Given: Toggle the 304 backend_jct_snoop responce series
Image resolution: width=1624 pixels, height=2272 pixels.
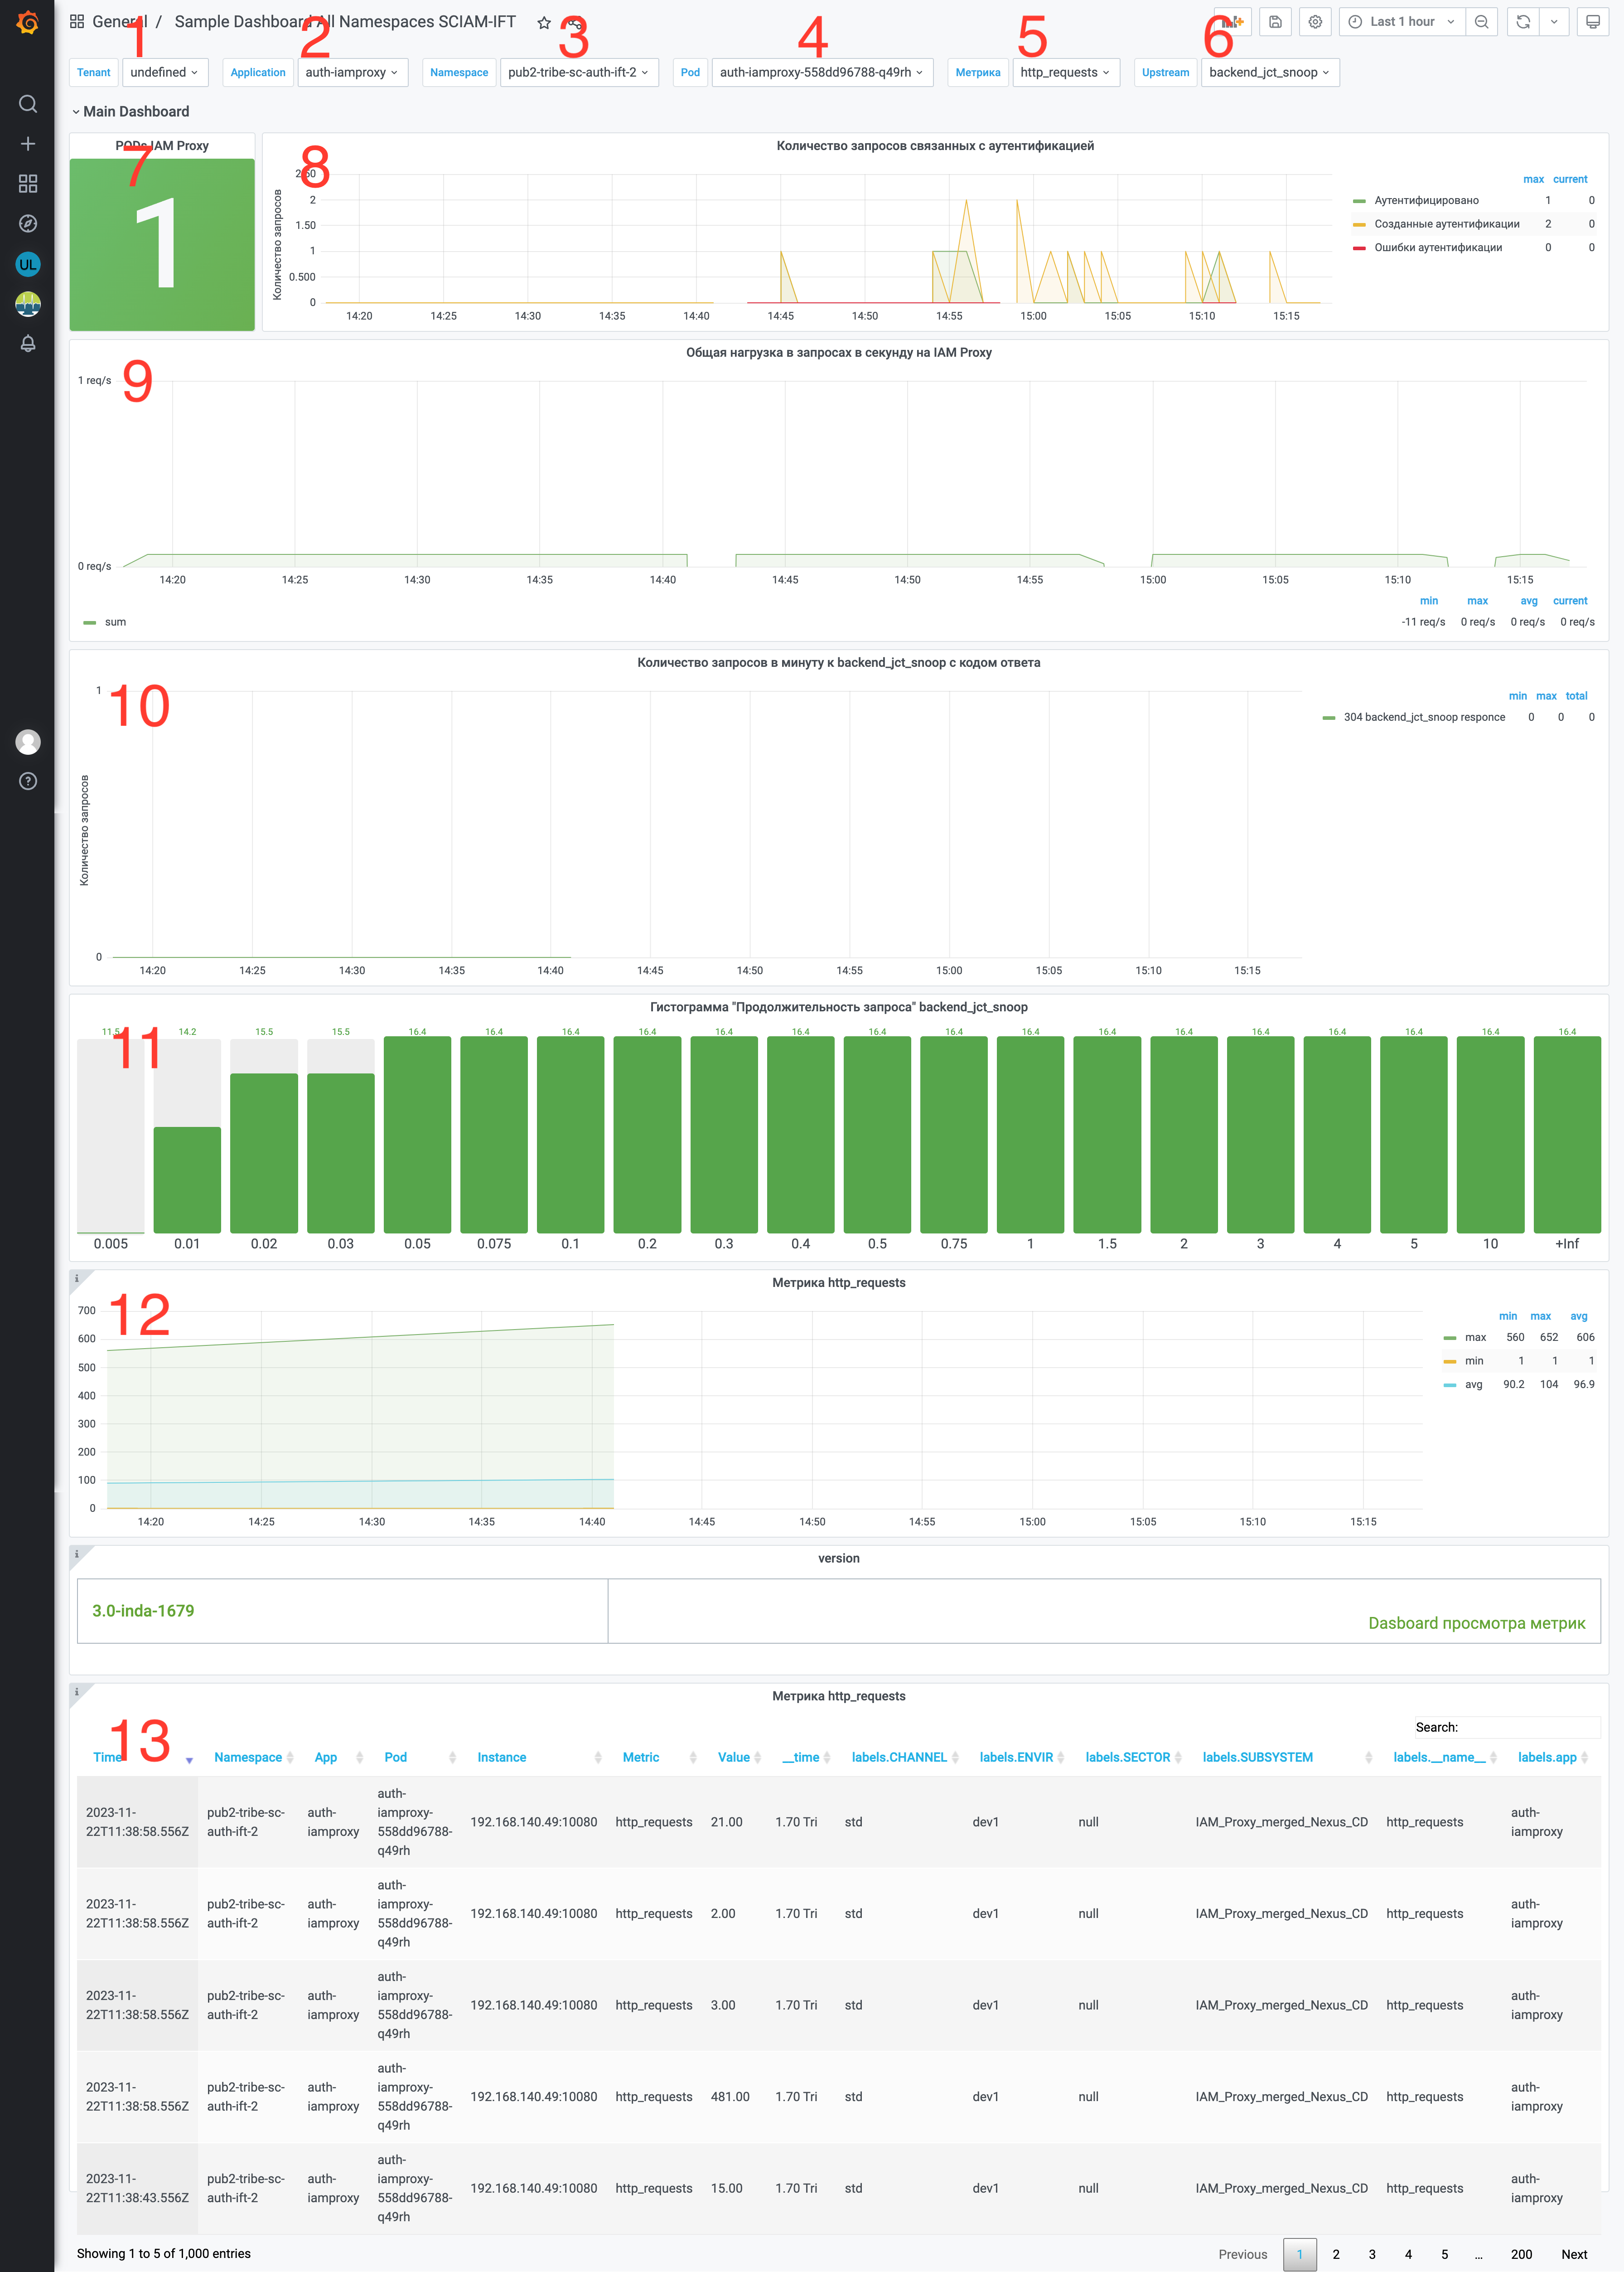Looking at the screenshot, I should coord(1424,717).
